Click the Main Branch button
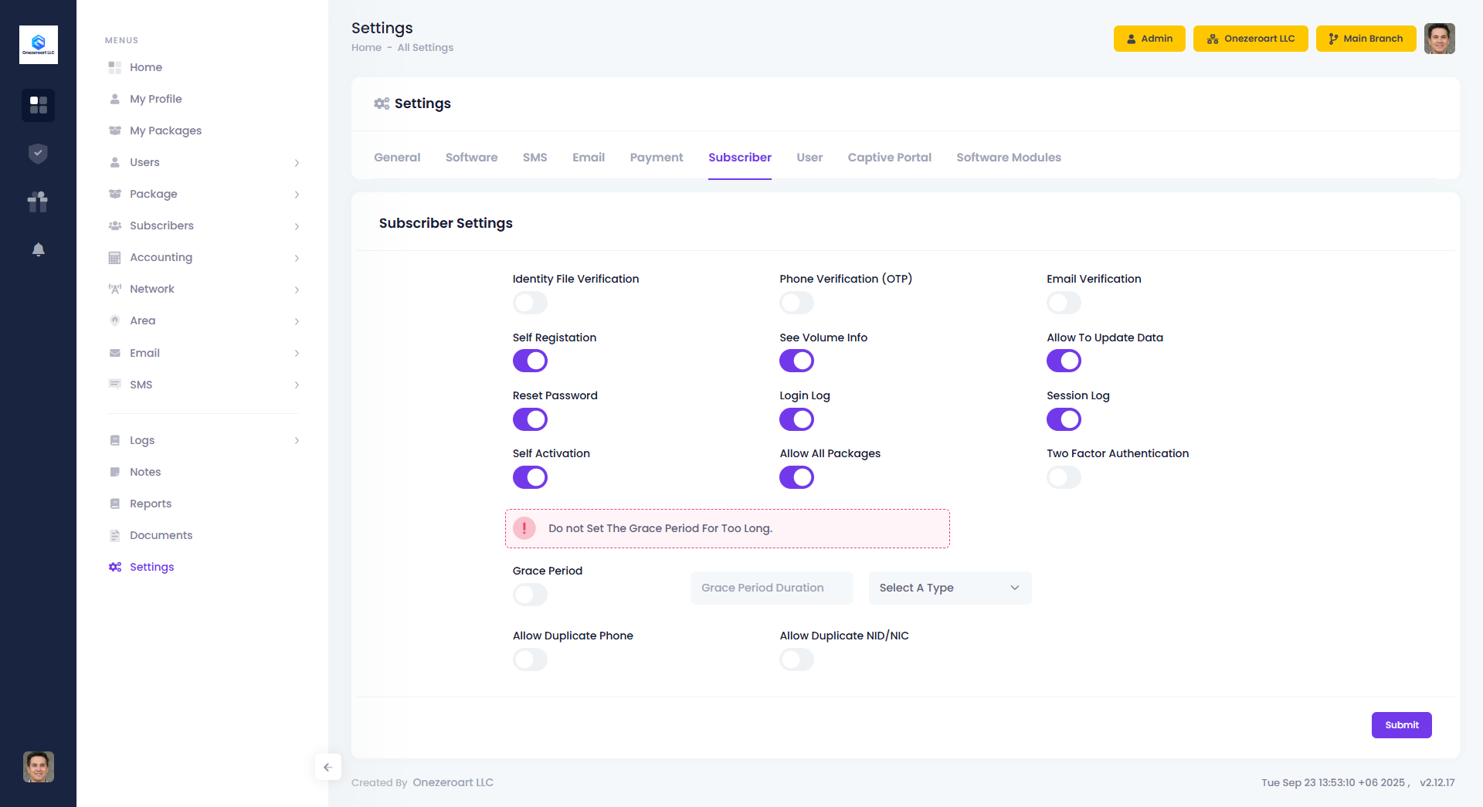The width and height of the screenshot is (1483, 807). (1365, 39)
